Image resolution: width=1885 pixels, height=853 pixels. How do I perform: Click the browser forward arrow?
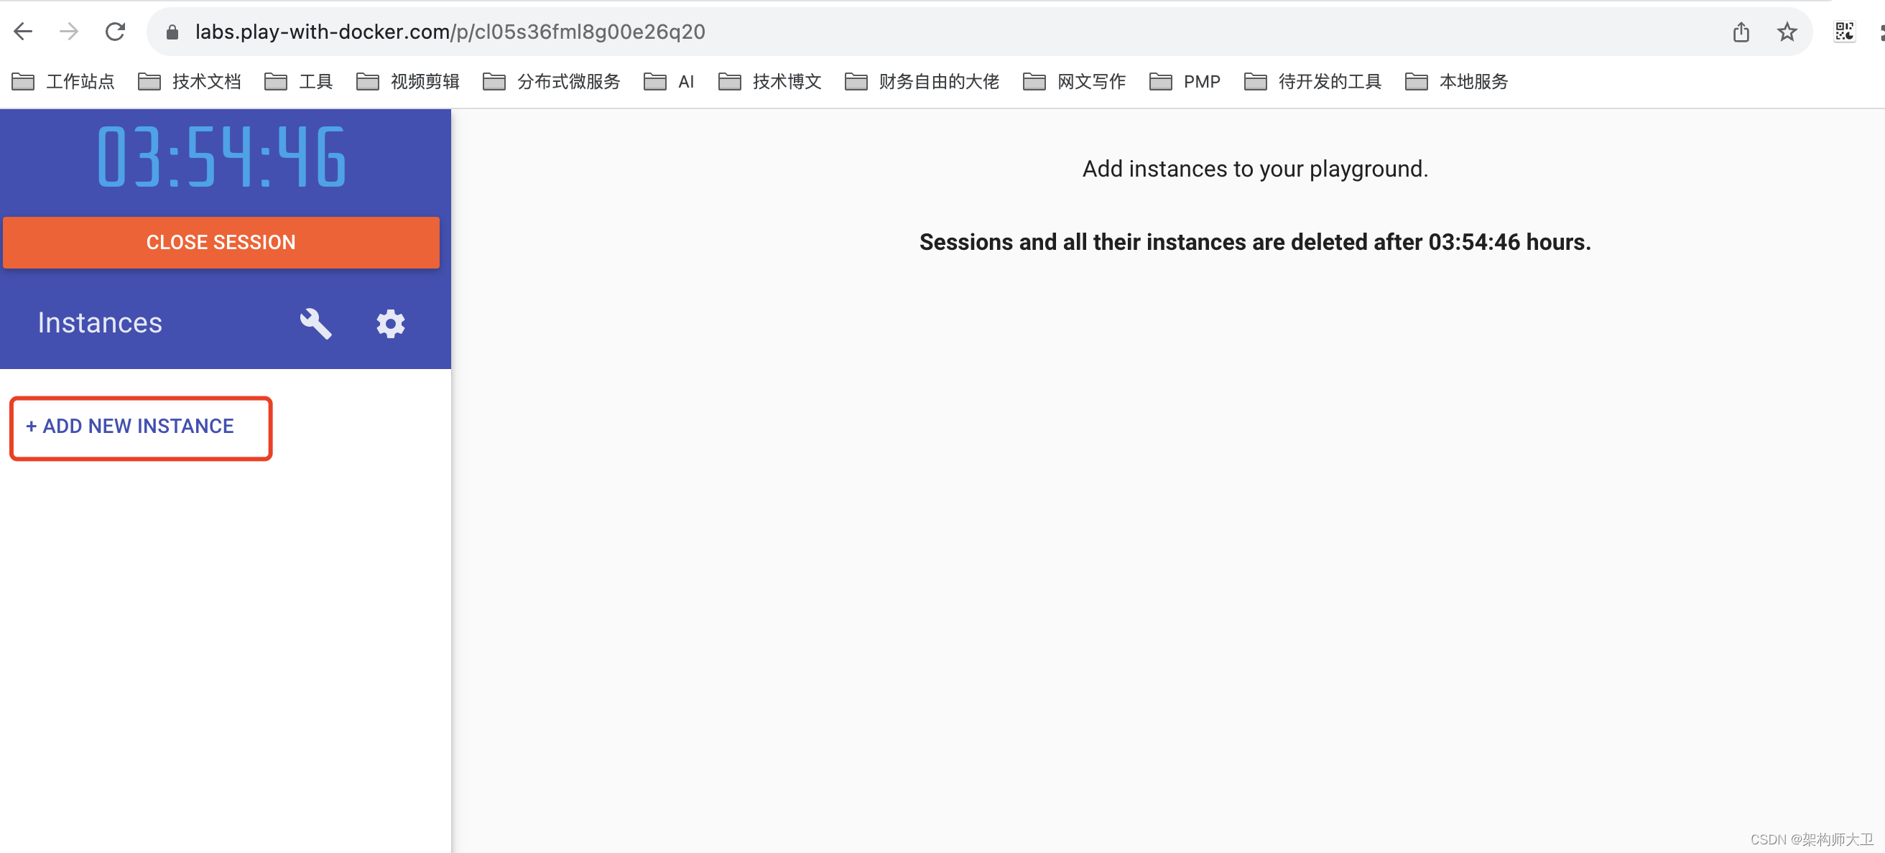click(x=69, y=31)
